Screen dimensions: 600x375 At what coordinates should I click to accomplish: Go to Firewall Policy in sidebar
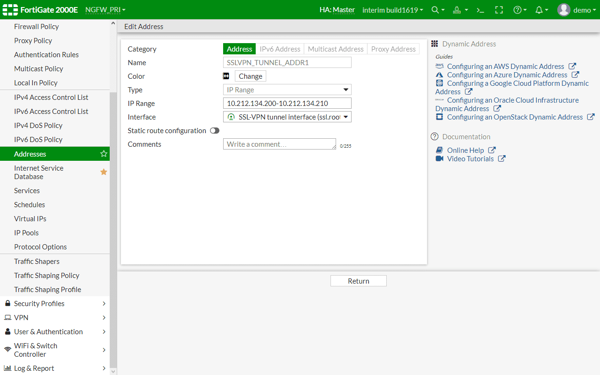(x=55, y=27)
